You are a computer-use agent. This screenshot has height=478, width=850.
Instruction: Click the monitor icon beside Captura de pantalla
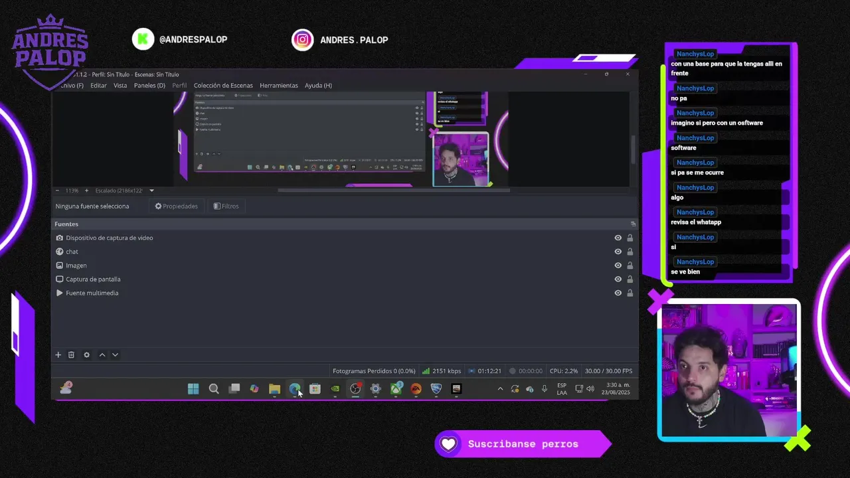coord(60,279)
